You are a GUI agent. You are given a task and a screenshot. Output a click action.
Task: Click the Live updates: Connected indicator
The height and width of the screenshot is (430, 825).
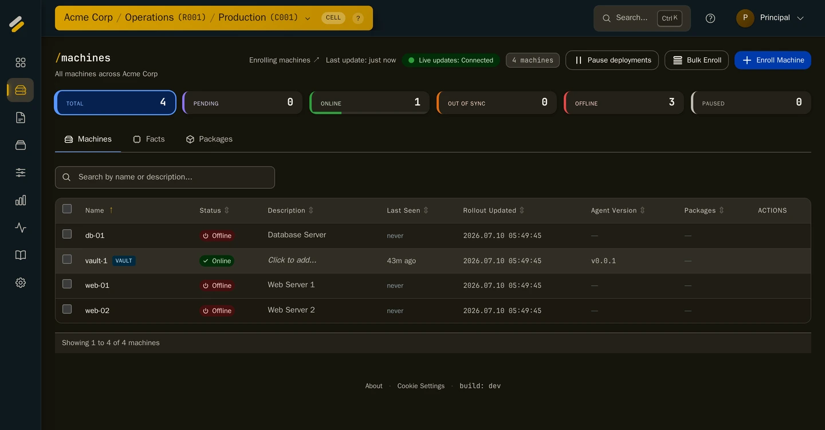pos(451,60)
